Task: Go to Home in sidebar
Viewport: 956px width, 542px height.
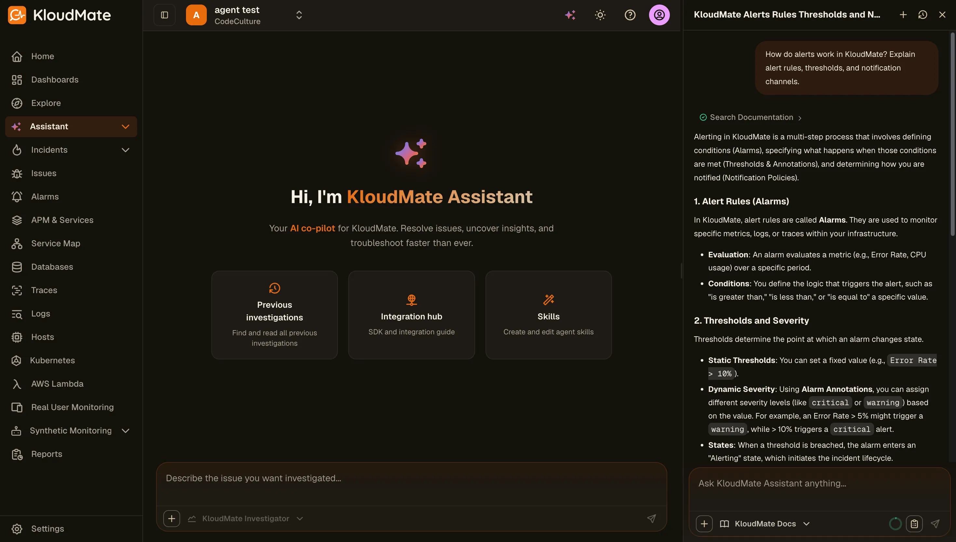Action: (x=71, y=56)
